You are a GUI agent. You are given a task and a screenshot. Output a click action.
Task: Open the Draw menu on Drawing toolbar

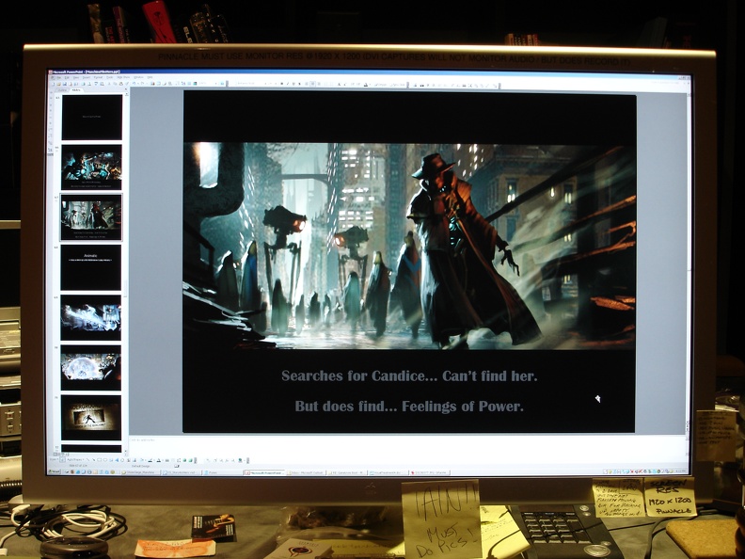tap(54, 459)
